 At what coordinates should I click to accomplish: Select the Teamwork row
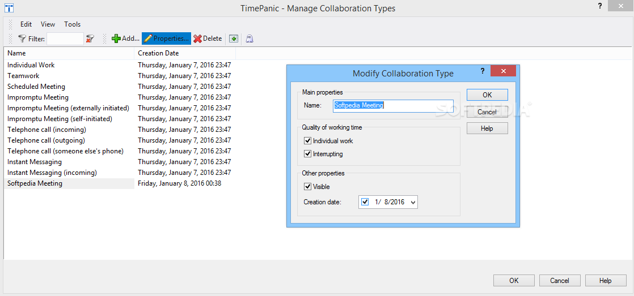[120, 76]
